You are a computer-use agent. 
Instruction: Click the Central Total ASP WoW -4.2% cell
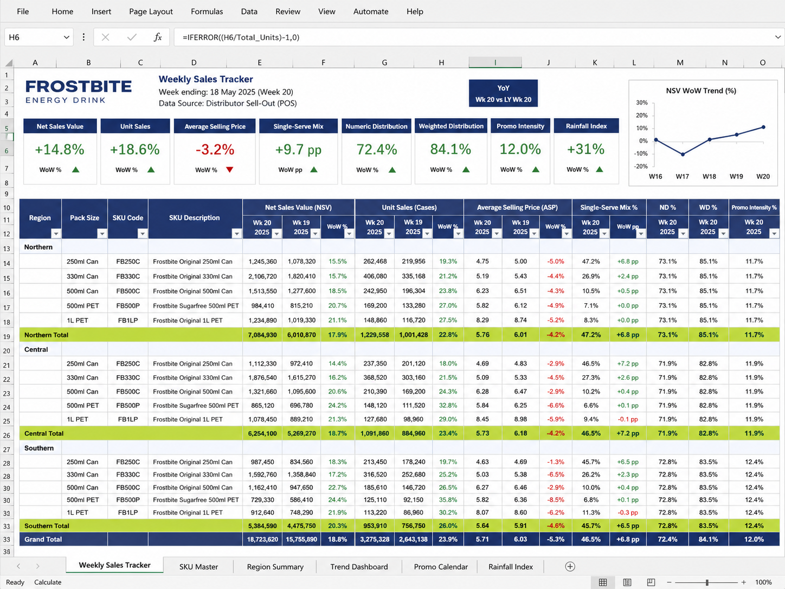555,434
